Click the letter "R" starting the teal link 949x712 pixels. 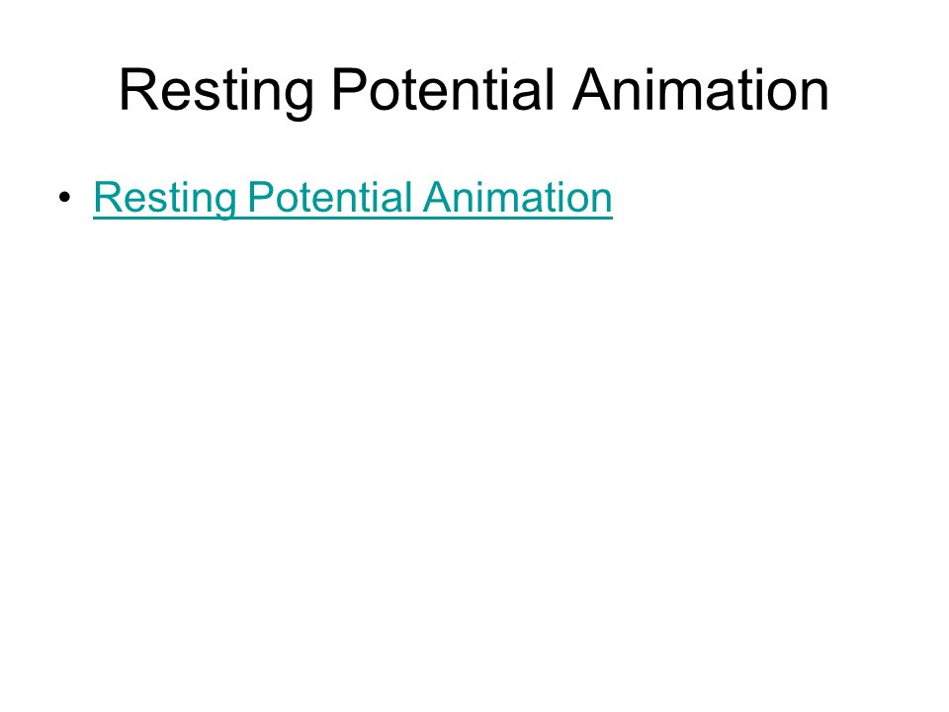click(x=107, y=197)
